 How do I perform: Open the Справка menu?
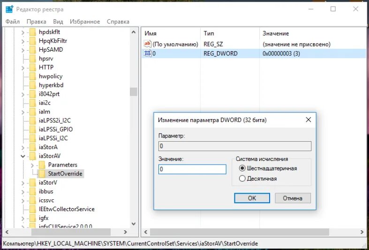point(118,22)
